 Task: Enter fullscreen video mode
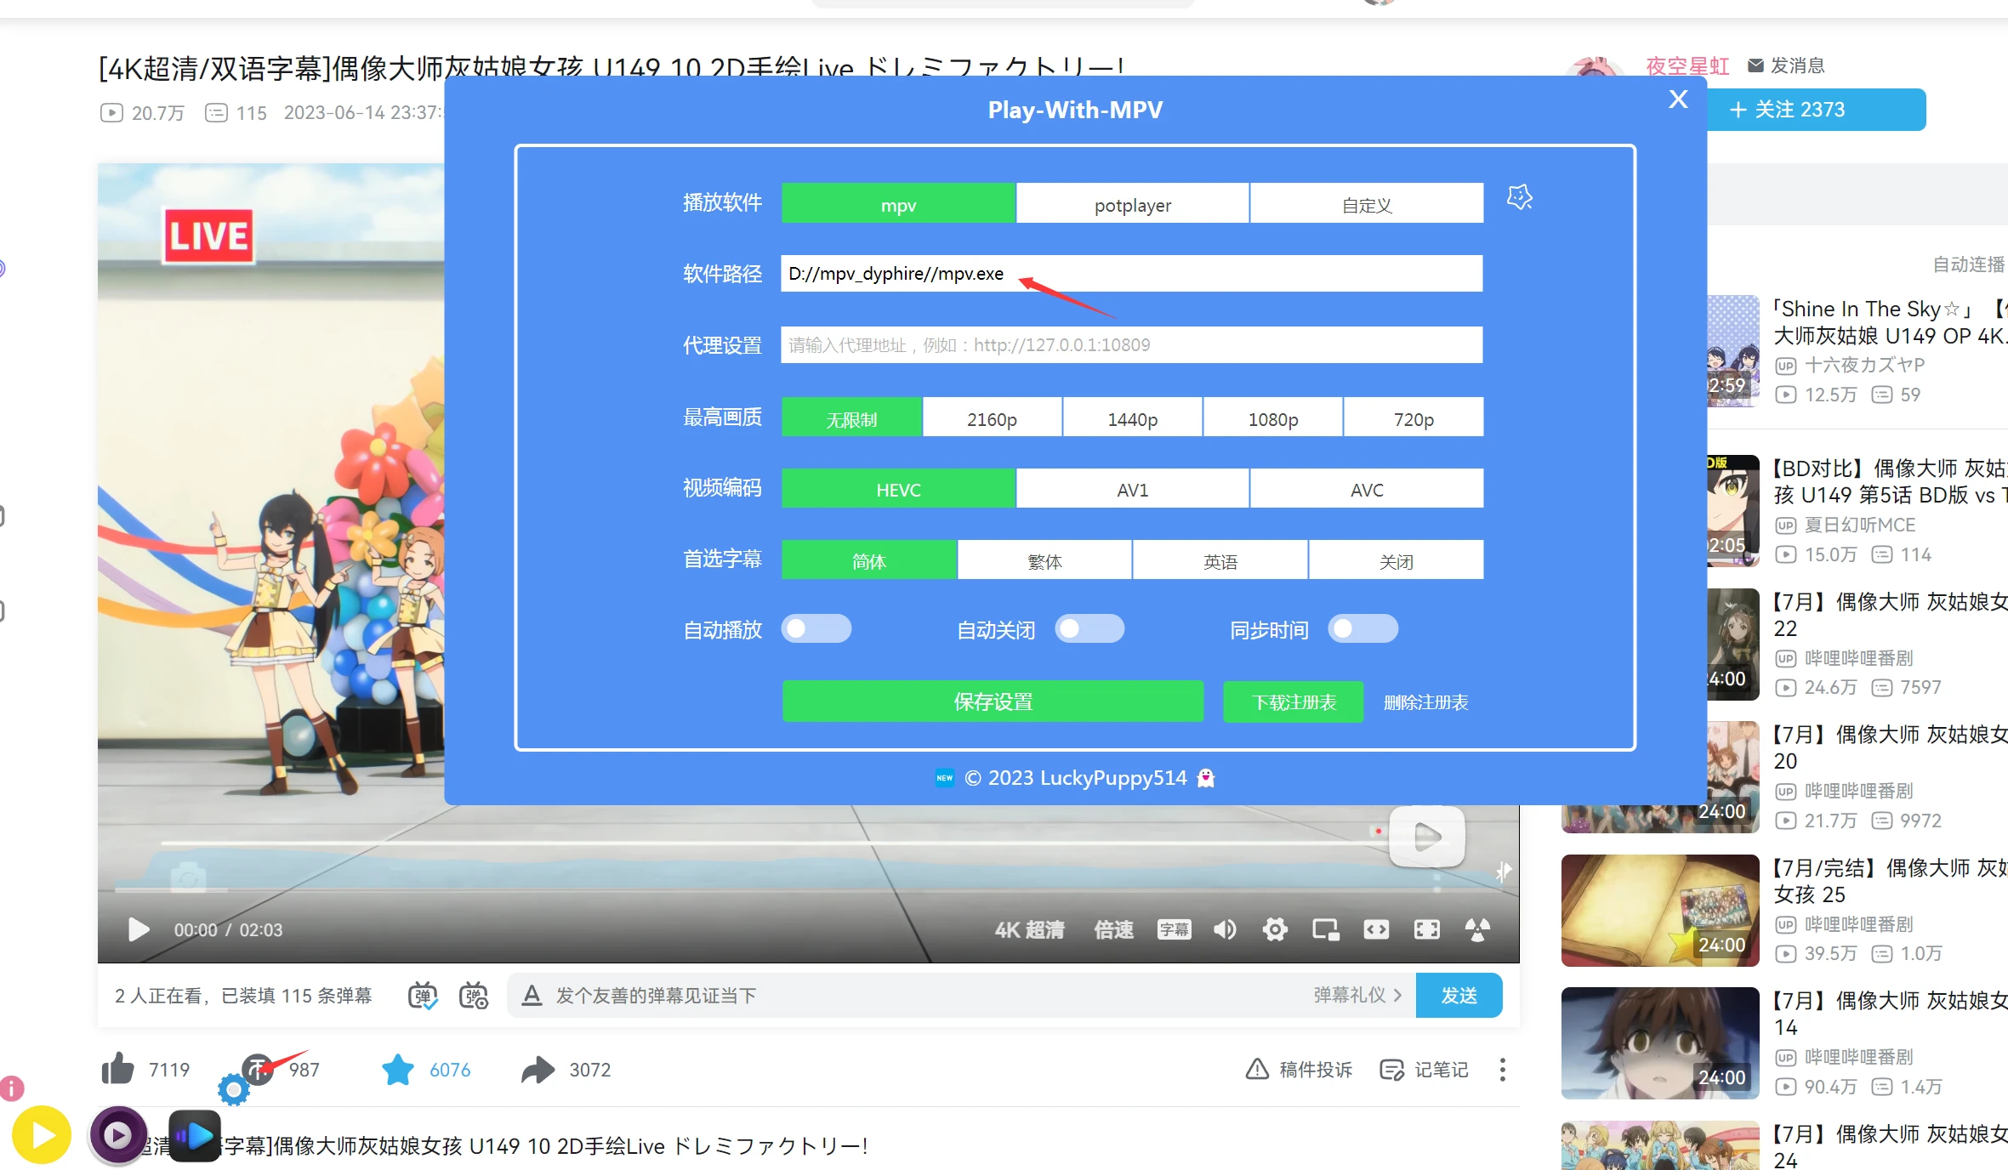click(x=1426, y=929)
